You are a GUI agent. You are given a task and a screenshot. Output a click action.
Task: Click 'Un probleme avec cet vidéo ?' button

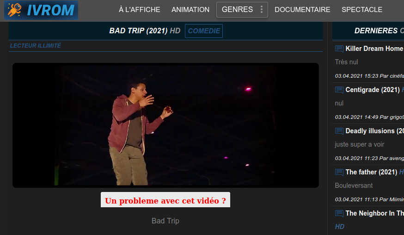(x=165, y=200)
